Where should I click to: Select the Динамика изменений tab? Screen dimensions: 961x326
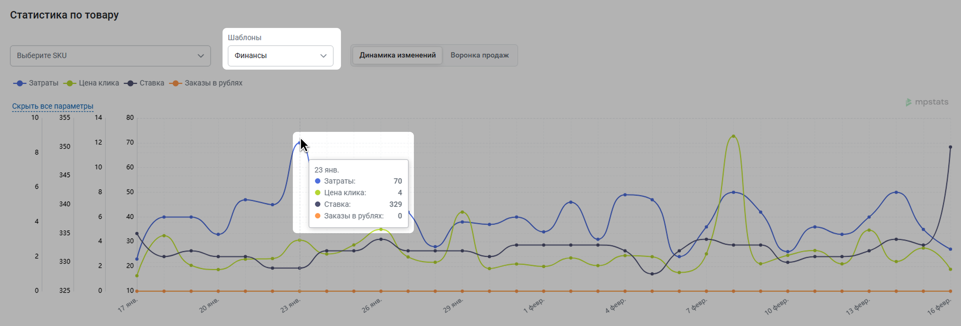click(x=397, y=55)
